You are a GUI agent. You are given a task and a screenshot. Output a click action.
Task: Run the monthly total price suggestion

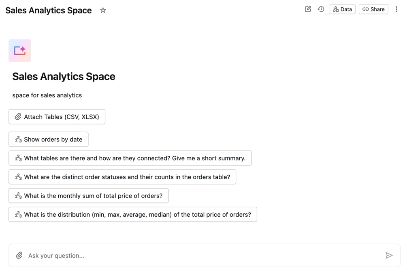[x=88, y=196]
